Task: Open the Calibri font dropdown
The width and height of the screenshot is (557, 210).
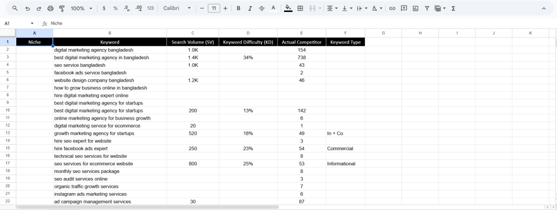Action: tap(177, 8)
